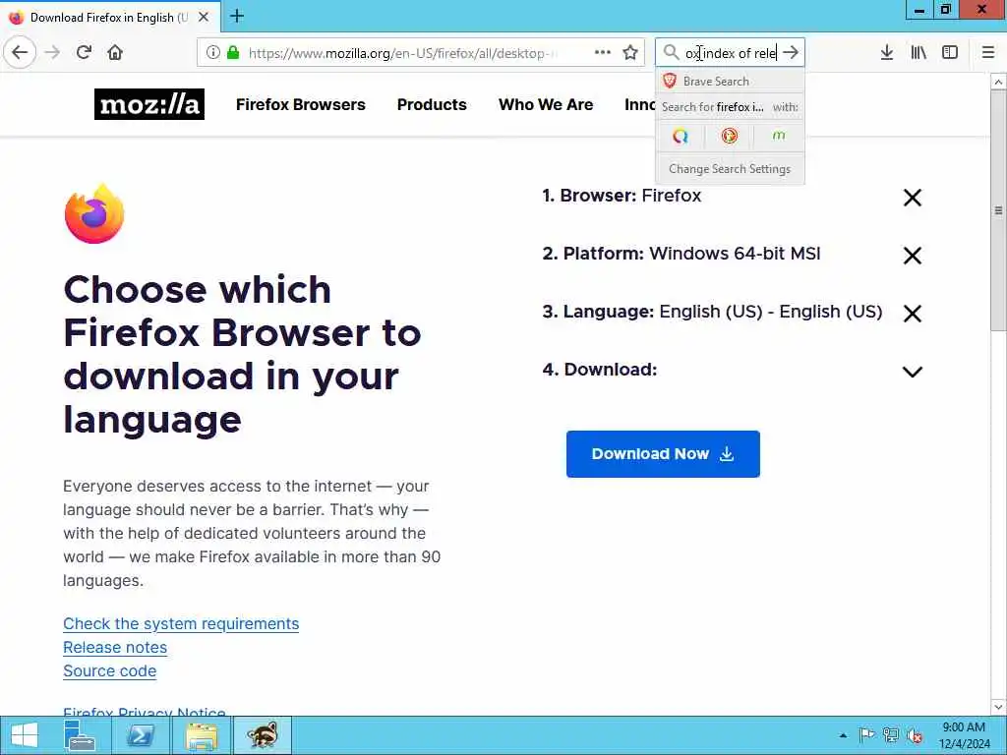Image resolution: width=1007 pixels, height=755 pixels.
Task: Click the Download Now button
Action: pos(663,454)
